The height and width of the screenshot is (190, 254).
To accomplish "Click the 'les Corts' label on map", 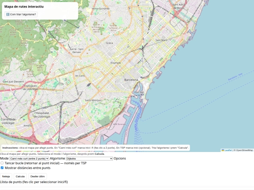I will 80,76.
